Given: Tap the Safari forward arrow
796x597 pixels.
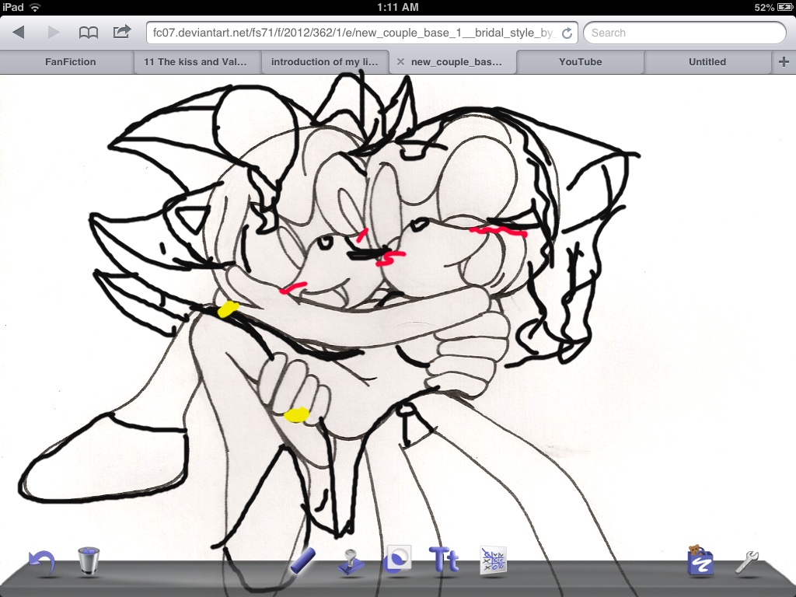Looking at the screenshot, I should [x=54, y=33].
